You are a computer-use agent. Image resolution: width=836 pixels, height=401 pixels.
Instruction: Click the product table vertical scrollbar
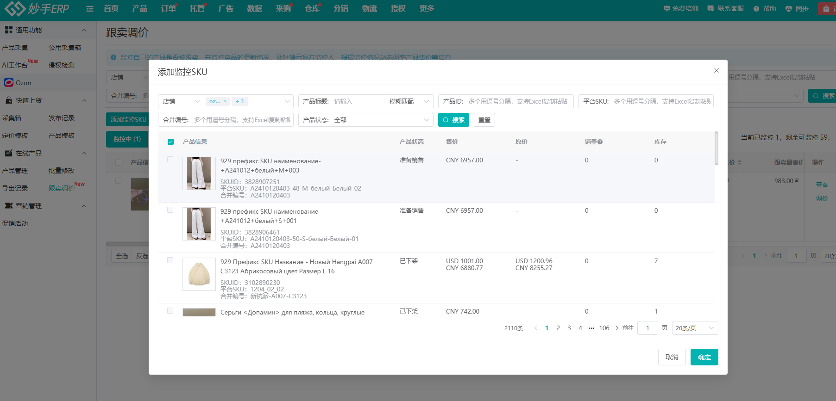pos(716,149)
